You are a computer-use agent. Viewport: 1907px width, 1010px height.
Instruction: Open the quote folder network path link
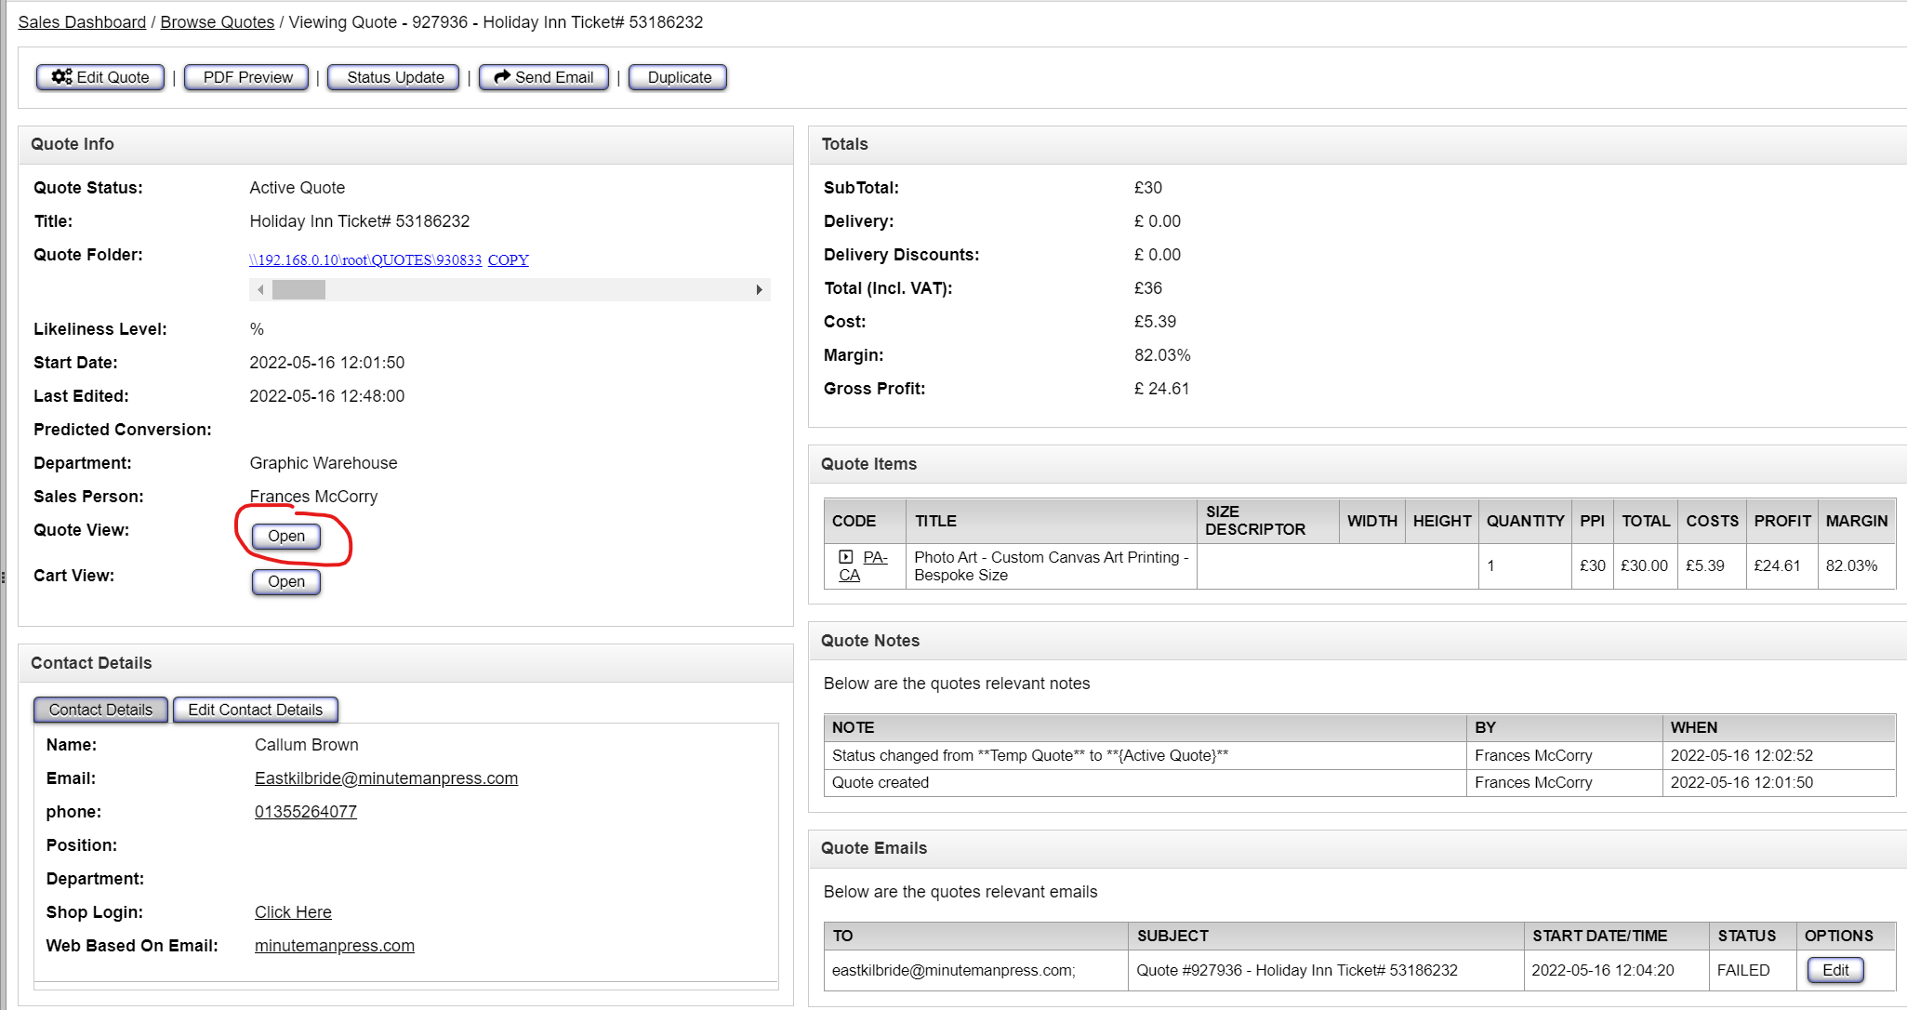tap(365, 260)
